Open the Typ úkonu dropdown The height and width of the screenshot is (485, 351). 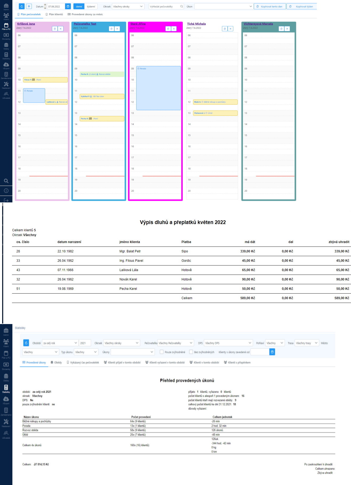pyautogui.click(x=86, y=352)
